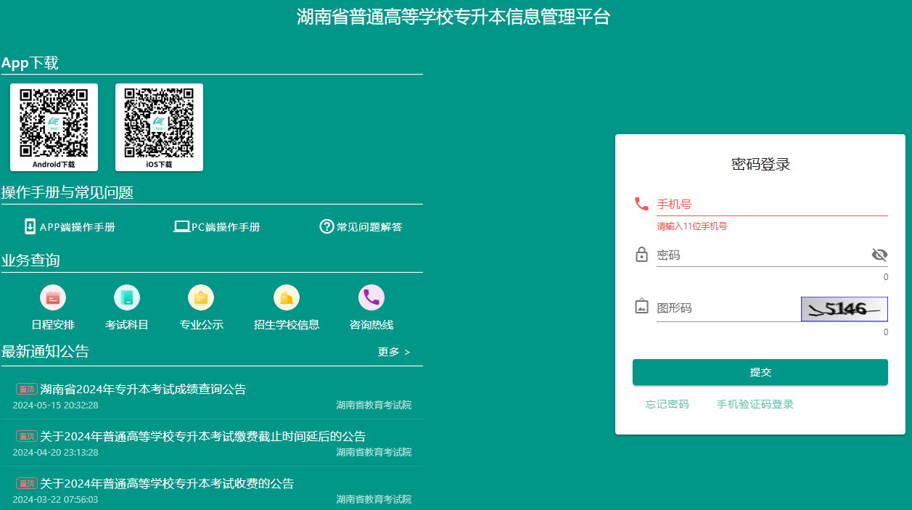Open 常见问题解答 link

(369, 227)
